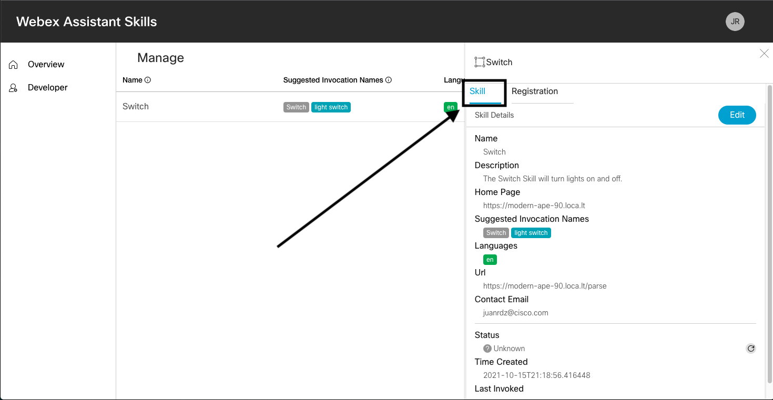Click the Overview home icon

(x=14, y=65)
